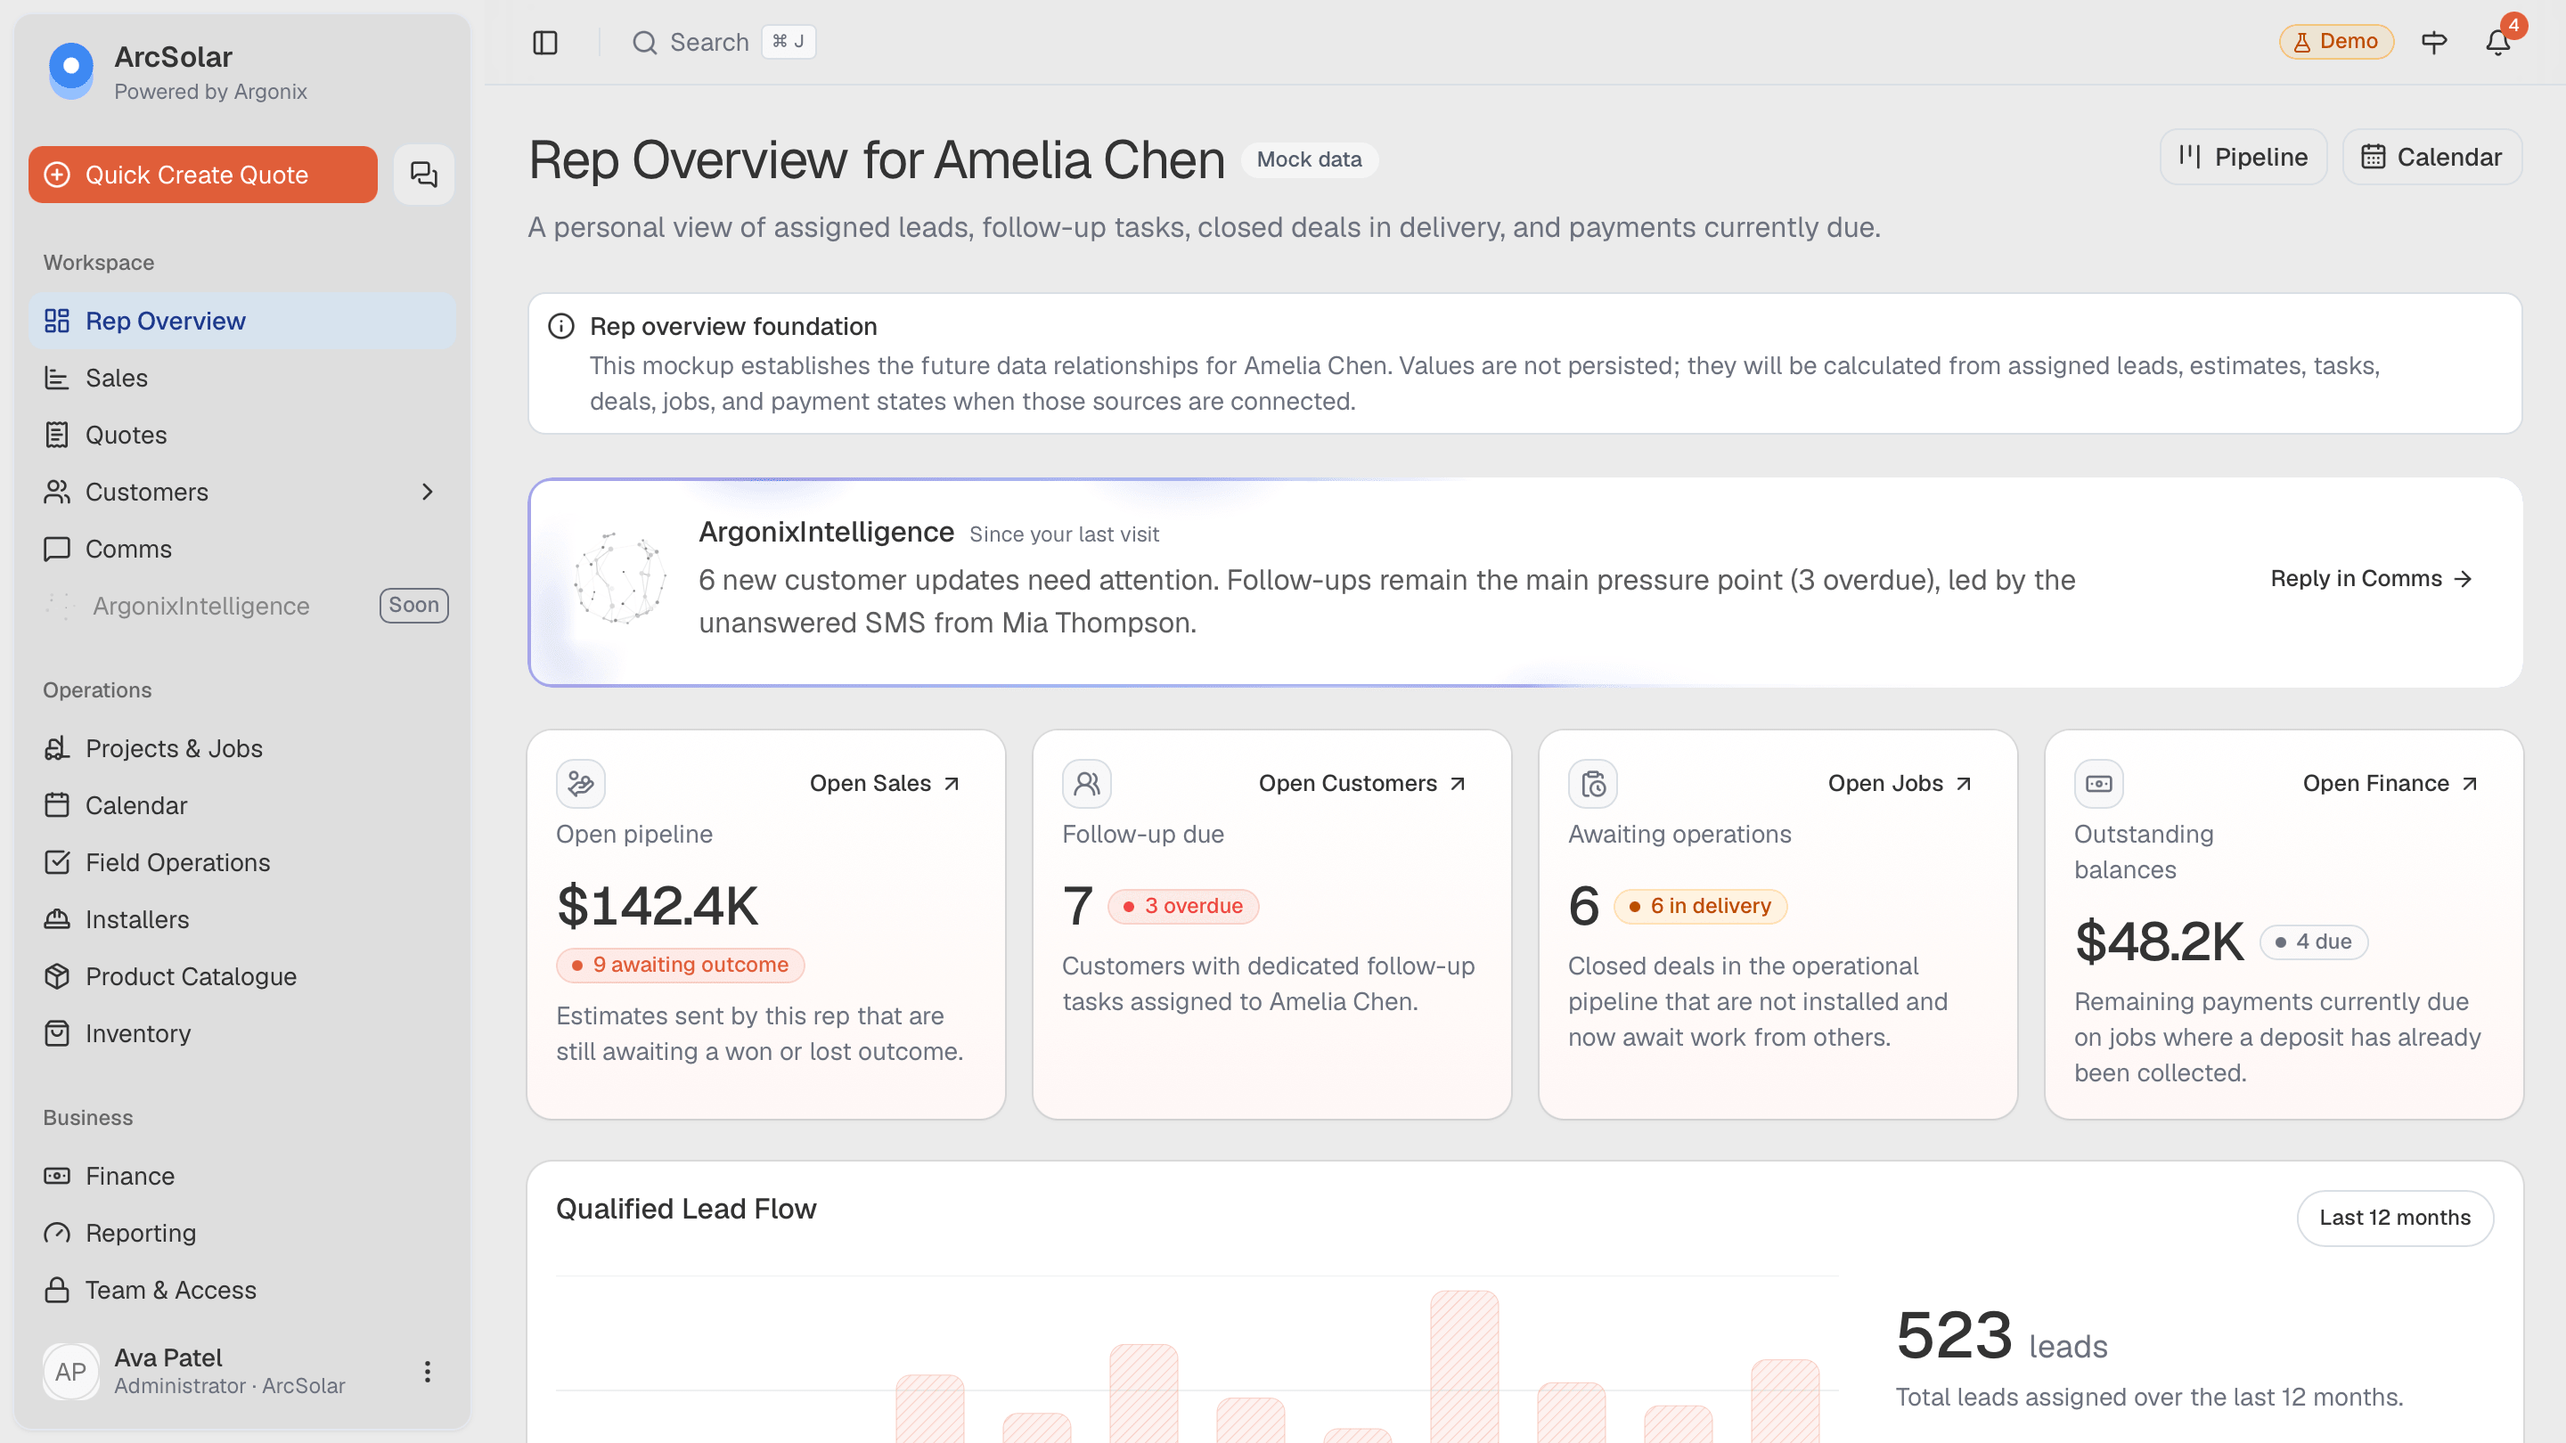This screenshot has height=1443, width=2566.
Task: Open Comms in the sidebar
Action: click(x=242, y=549)
